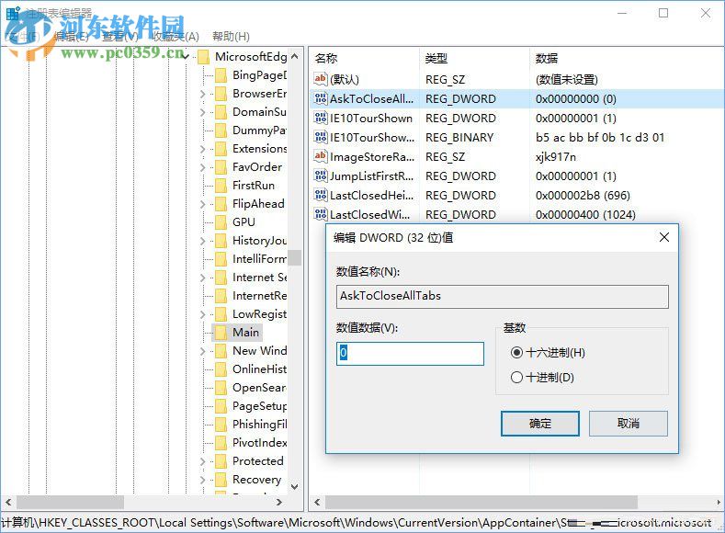The width and height of the screenshot is (725, 533).
Task: Click the LastClosedWi... DWORD value icon
Action: [x=321, y=214]
